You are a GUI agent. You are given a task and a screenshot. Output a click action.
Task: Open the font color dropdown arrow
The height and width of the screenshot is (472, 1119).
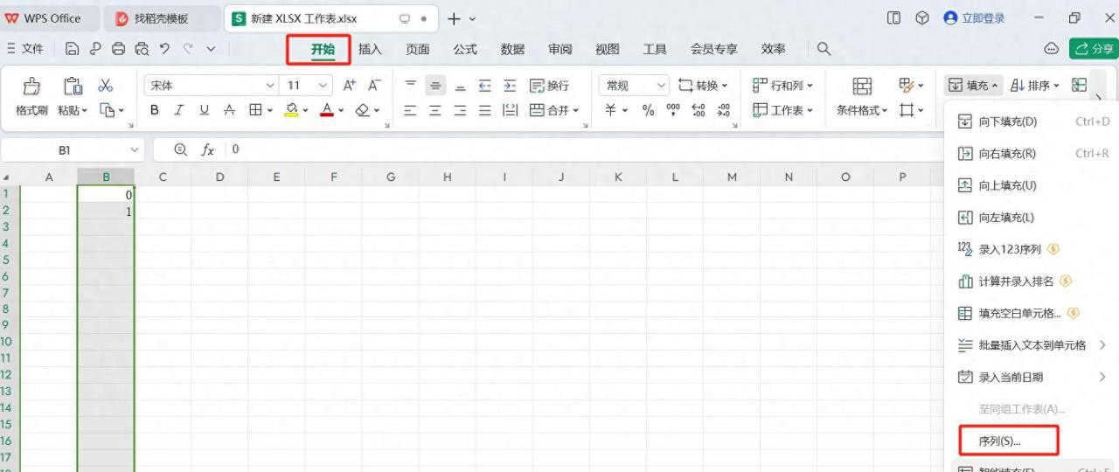tap(341, 111)
